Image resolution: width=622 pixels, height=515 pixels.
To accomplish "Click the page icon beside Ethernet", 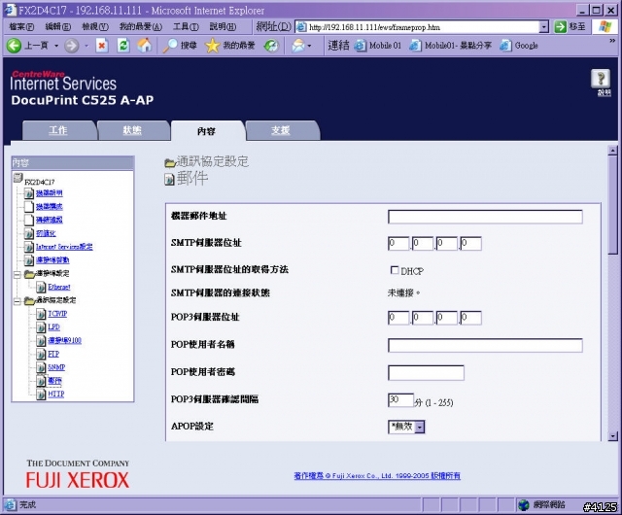I will (41, 287).
